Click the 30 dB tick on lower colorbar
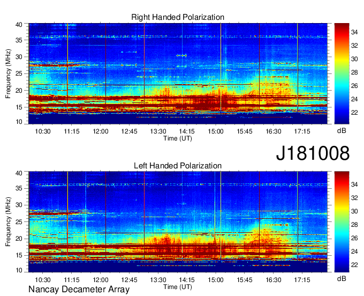The image size is (364, 296). pos(354,211)
